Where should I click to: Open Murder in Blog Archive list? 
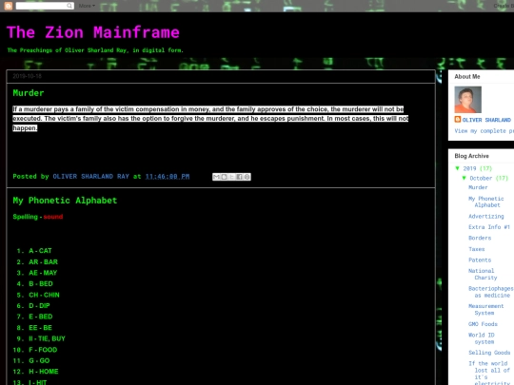pyautogui.click(x=478, y=187)
